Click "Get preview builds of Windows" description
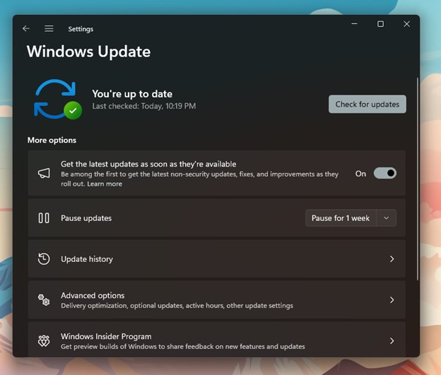This screenshot has height=375, width=441. click(183, 347)
